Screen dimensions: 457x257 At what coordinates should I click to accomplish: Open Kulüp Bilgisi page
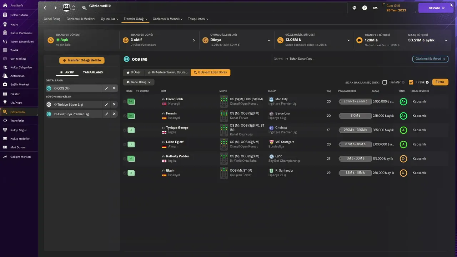click(x=19, y=130)
